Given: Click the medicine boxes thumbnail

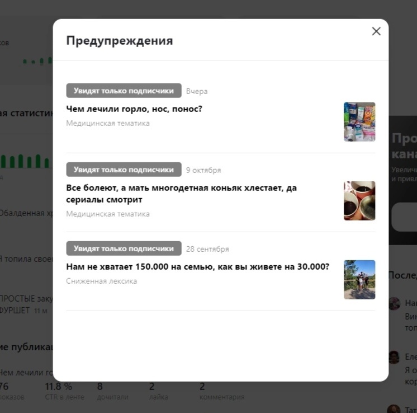Looking at the screenshot, I should click(x=359, y=121).
